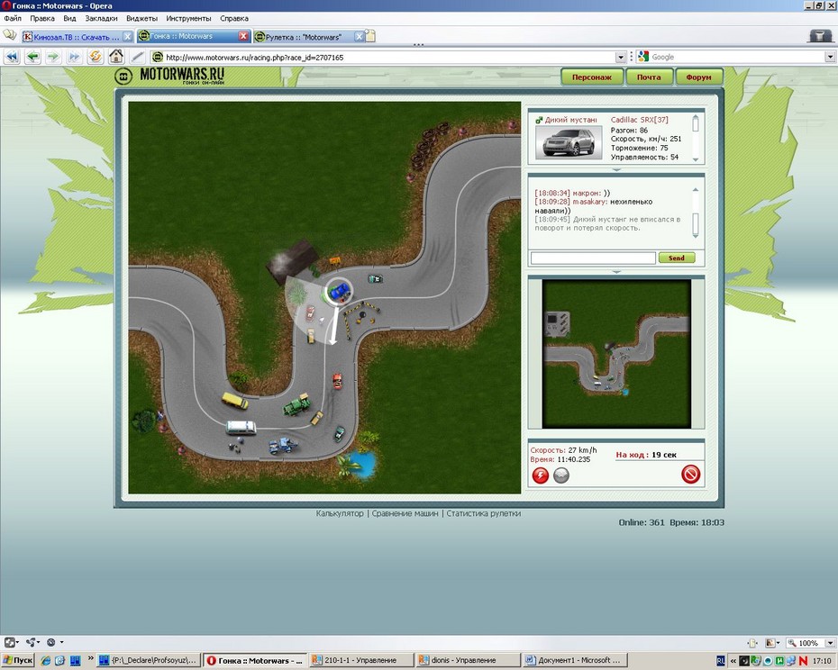This screenshot has height=670, width=838.
Task: Open the Виджеты menu
Action: coord(141,18)
